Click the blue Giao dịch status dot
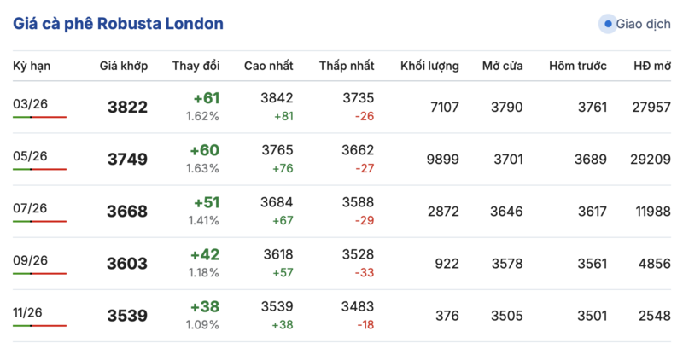 coord(608,24)
